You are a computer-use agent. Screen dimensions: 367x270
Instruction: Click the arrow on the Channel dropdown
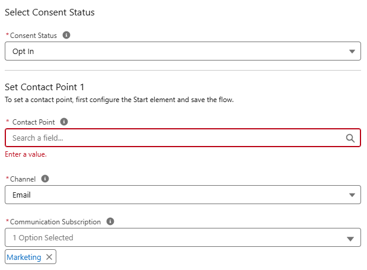click(352, 195)
